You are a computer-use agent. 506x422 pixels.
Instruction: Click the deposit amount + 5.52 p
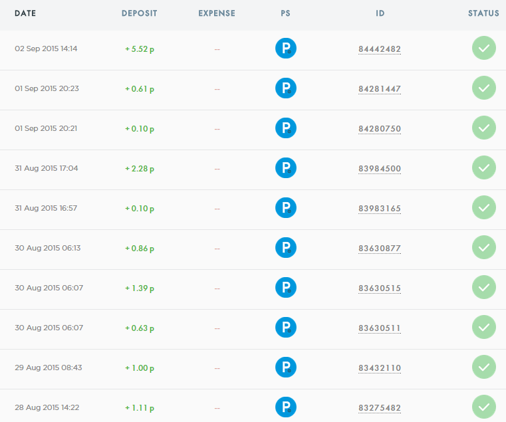click(x=140, y=49)
